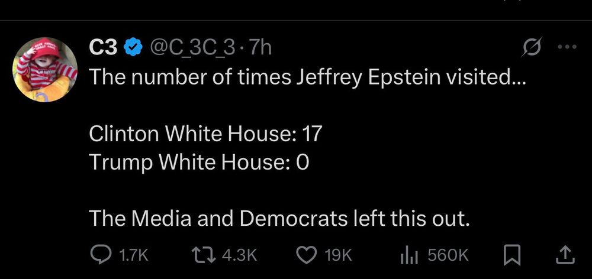Click the 19K likes count

pyautogui.click(x=339, y=255)
